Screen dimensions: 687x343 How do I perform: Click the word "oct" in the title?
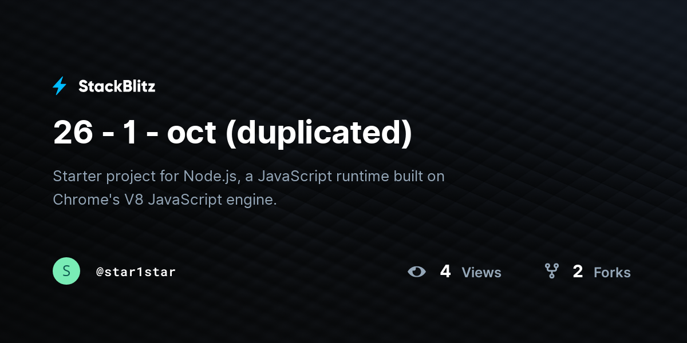(191, 133)
